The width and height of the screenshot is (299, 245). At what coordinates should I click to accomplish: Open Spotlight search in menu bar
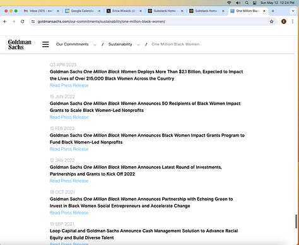(x=247, y=3)
